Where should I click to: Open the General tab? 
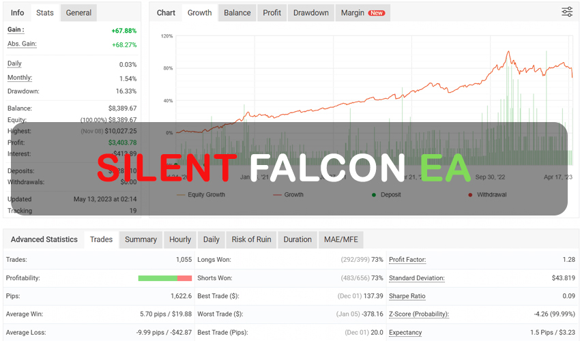pyautogui.click(x=78, y=13)
